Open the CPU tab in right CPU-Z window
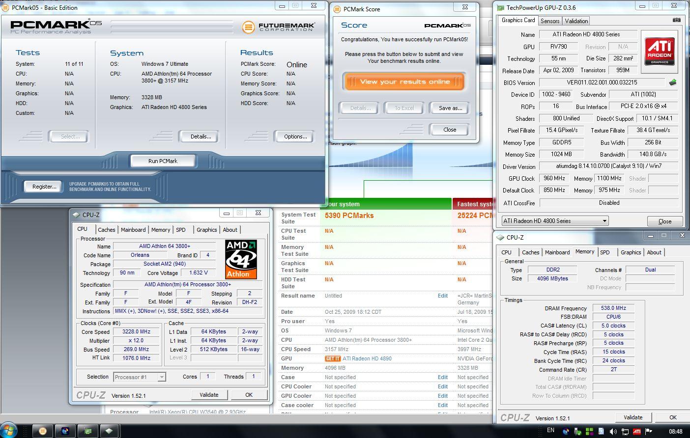 (507, 252)
